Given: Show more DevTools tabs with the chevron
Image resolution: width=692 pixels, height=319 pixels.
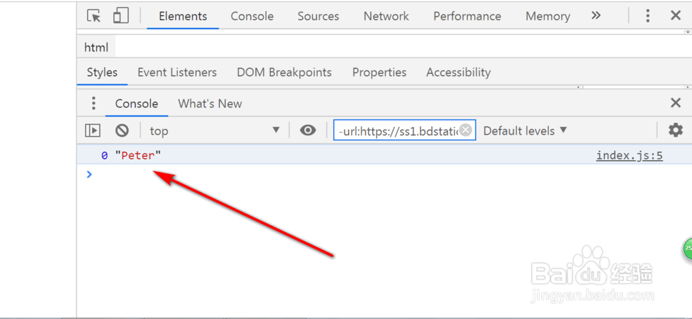Looking at the screenshot, I should 596,16.
